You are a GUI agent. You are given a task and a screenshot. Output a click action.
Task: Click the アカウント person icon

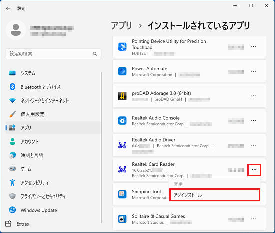point(12,141)
